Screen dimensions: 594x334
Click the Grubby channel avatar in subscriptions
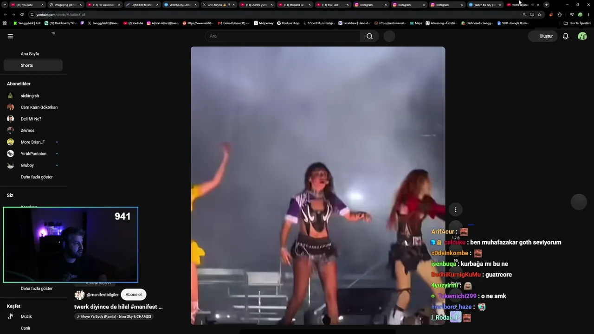click(x=10, y=165)
